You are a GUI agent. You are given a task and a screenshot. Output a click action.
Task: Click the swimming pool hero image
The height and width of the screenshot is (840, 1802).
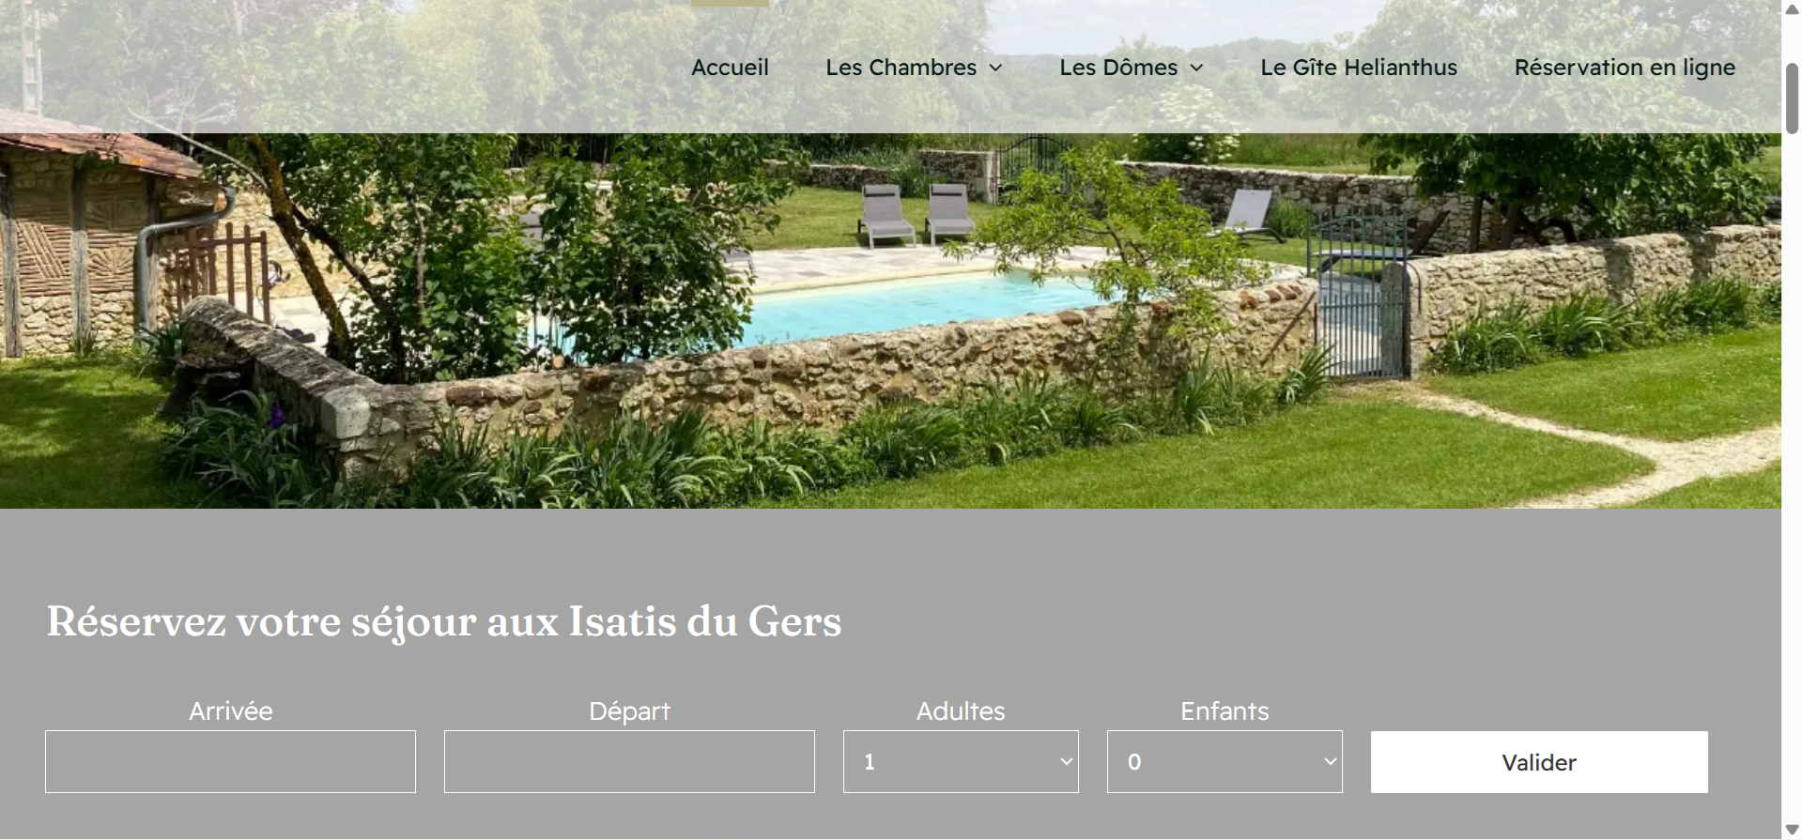pyautogui.click(x=890, y=320)
